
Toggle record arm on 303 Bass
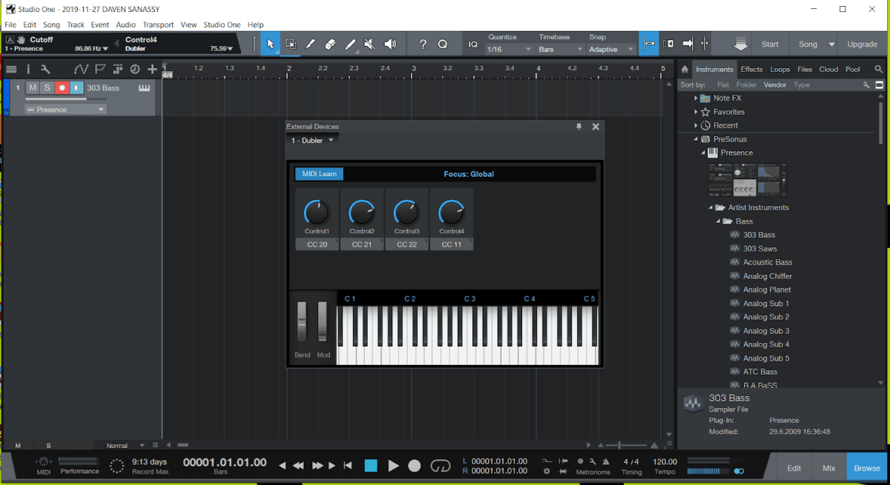[x=62, y=88]
